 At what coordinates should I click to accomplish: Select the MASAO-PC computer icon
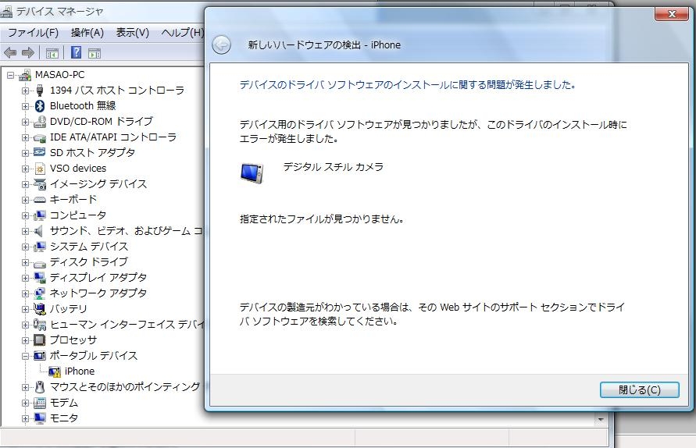(x=25, y=75)
